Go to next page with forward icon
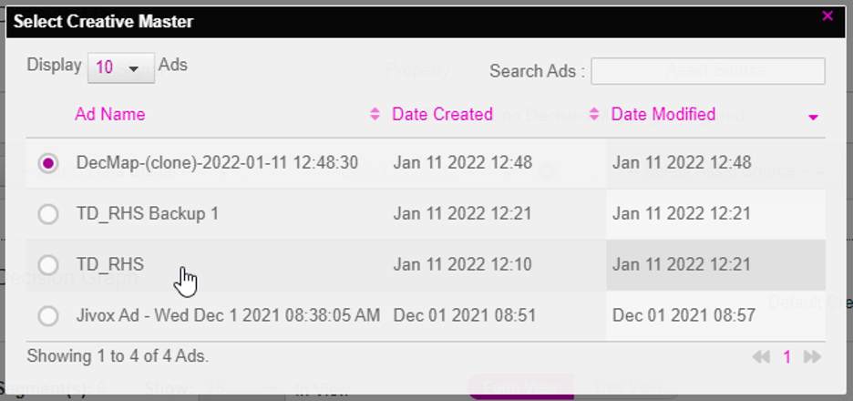Screen dimensions: 853x401 [812, 357]
